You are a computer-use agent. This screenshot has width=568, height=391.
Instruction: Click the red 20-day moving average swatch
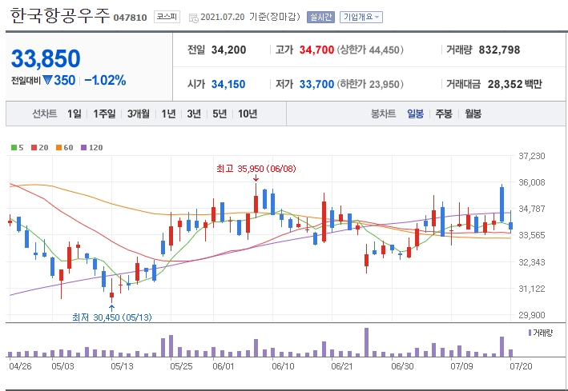click(34, 148)
